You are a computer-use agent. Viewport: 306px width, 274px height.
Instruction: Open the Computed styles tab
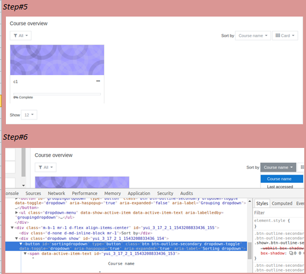[282, 204]
